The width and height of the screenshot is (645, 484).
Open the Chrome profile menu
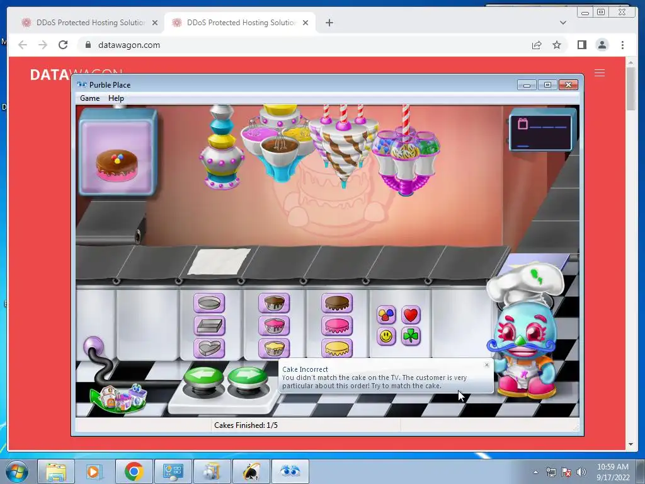(602, 45)
